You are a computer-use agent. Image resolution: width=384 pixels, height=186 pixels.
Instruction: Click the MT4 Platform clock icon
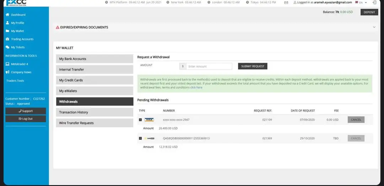(106, 2)
